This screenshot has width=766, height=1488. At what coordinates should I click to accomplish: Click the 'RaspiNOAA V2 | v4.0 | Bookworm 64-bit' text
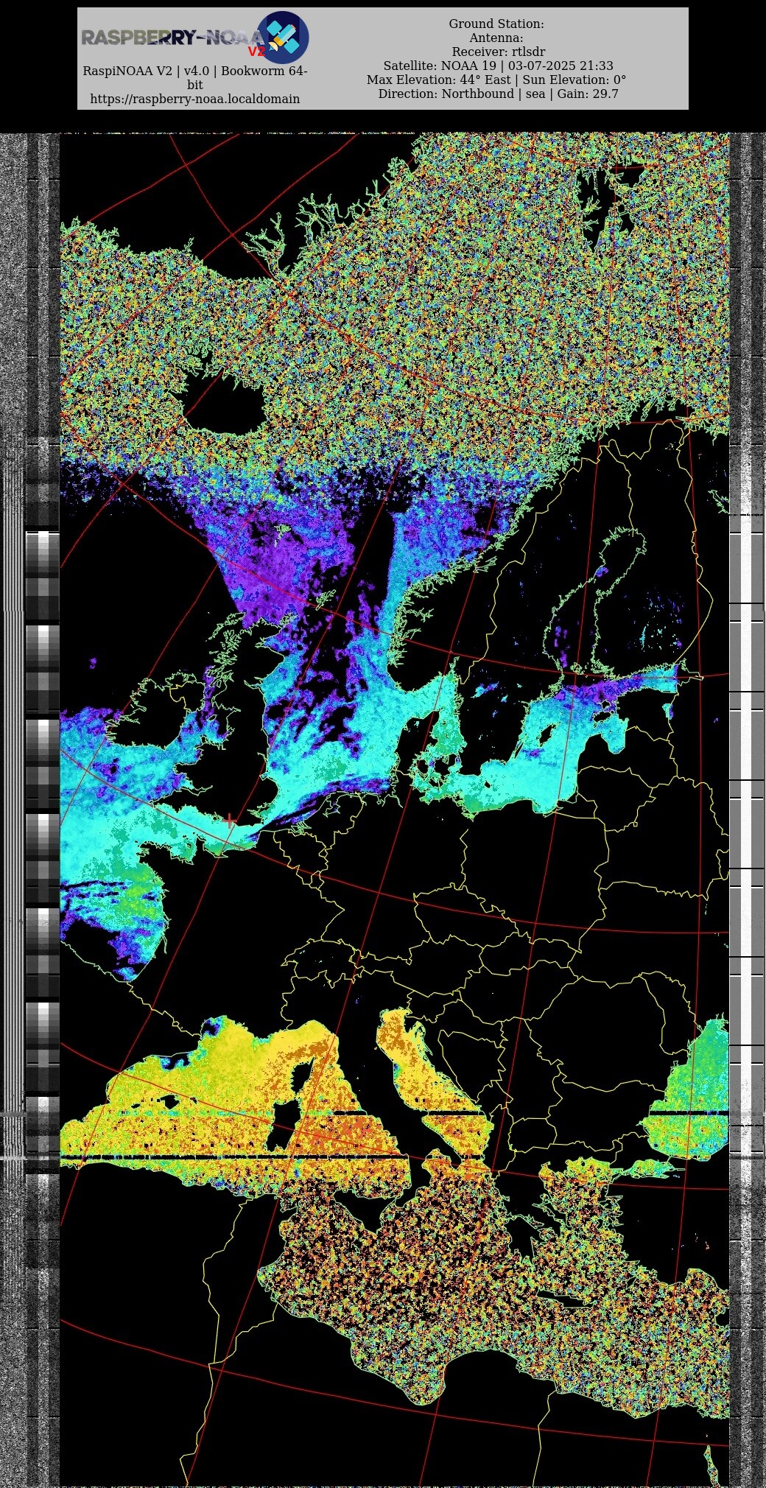click(x=195, y=77)
